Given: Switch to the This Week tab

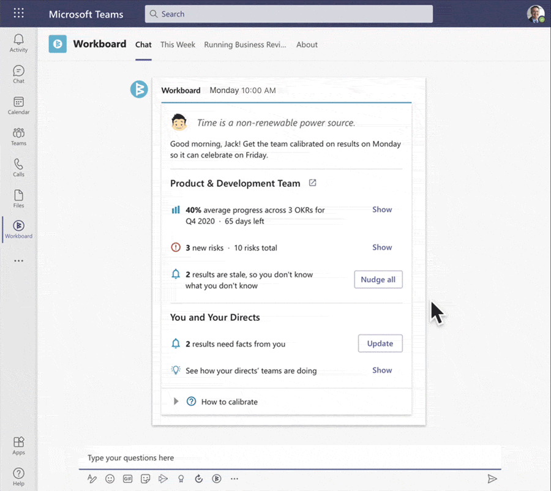Looking at the screenshot, I should [178, 45].
